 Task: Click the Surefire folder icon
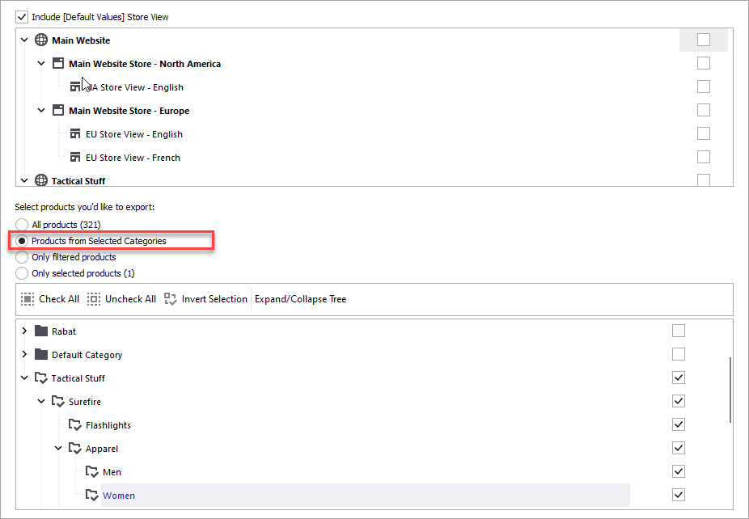coord(58,402)
